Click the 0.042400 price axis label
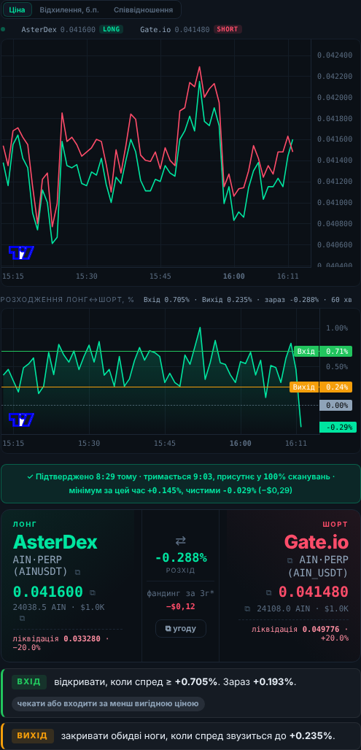 pos(335,55)
